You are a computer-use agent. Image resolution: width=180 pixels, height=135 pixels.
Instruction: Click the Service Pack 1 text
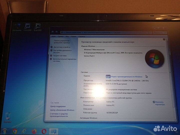89,56
